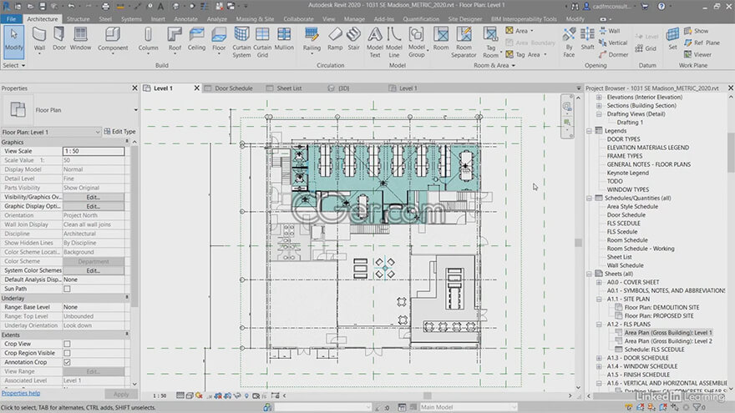The image size is (735, 413).
Task: Expand Sections (Building Section) node
Action: [599, 106]
